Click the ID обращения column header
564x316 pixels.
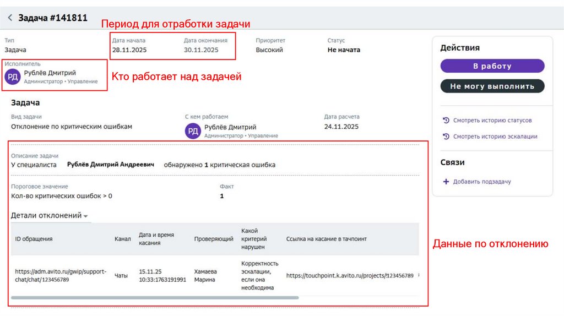coord(34,239)
